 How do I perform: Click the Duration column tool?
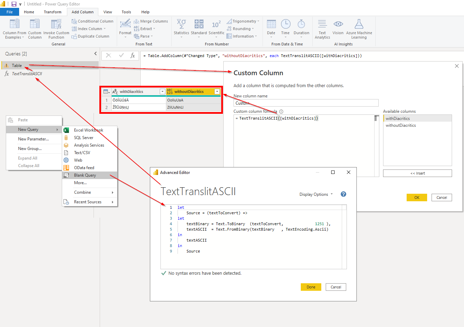pyautogui.click(x=301, y=28)
